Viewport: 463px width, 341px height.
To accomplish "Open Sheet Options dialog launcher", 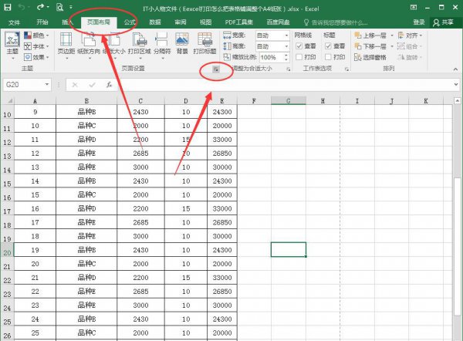I will pos(346,69).
